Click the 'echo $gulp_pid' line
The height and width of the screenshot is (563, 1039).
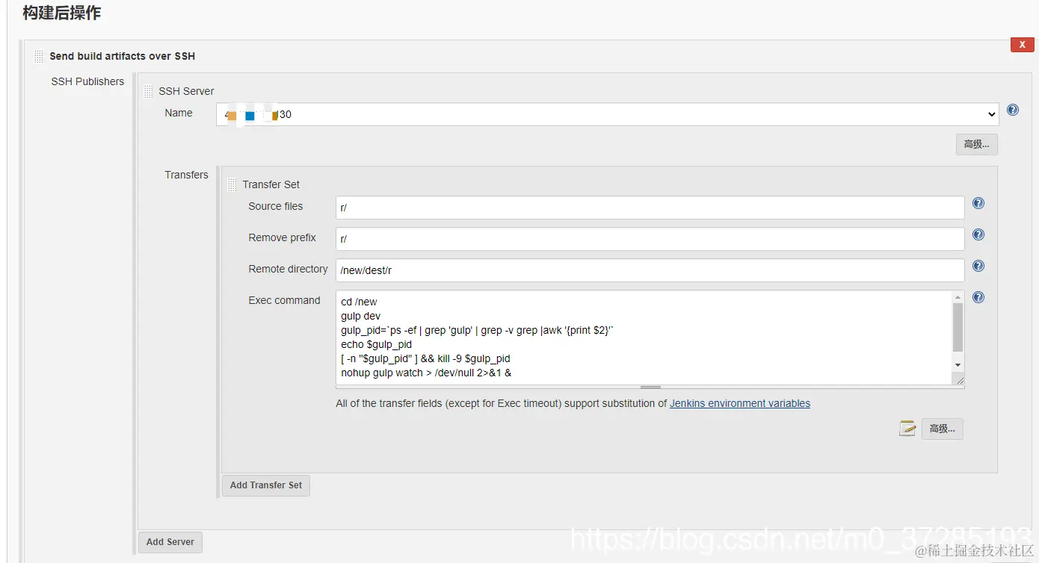(x=377, y=344)
